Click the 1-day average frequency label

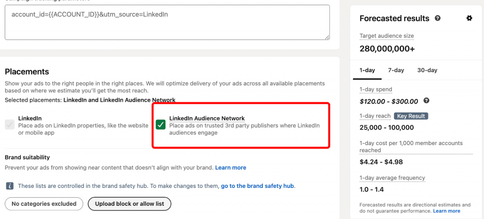pos(392,178)
